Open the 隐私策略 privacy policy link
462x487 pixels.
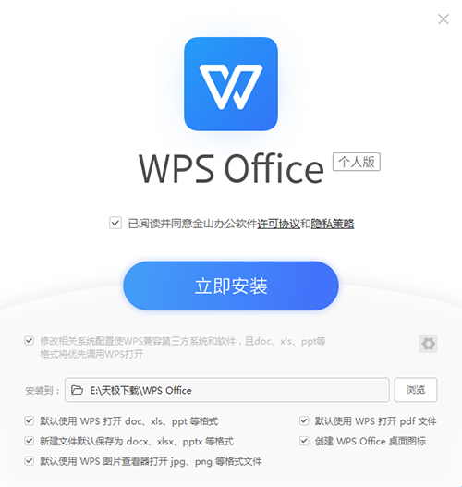click(x=333, y=224)
